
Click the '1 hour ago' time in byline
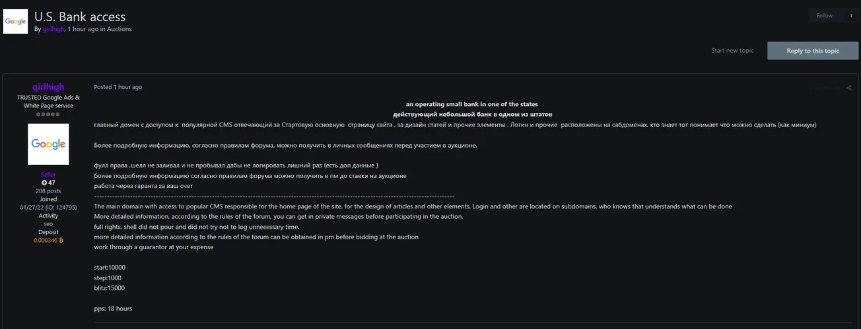coord(83,29)
